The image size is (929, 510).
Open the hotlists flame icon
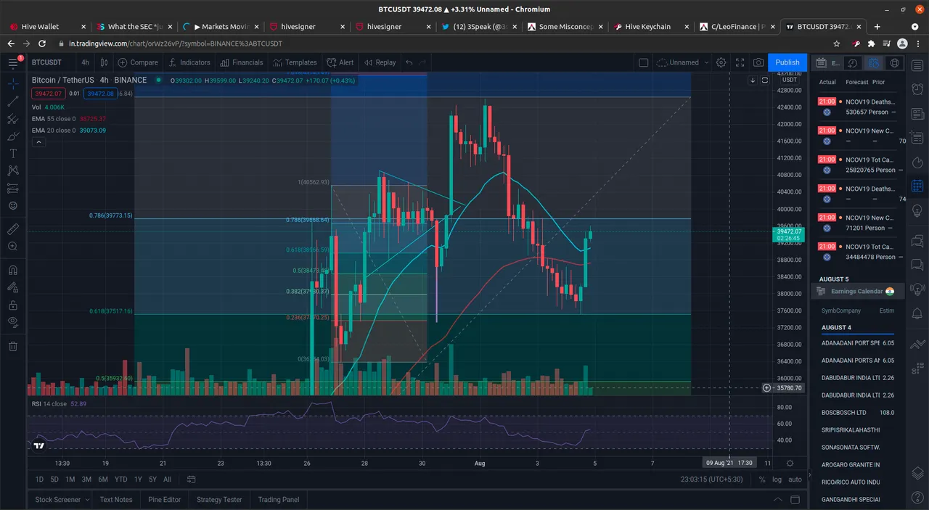917,162
